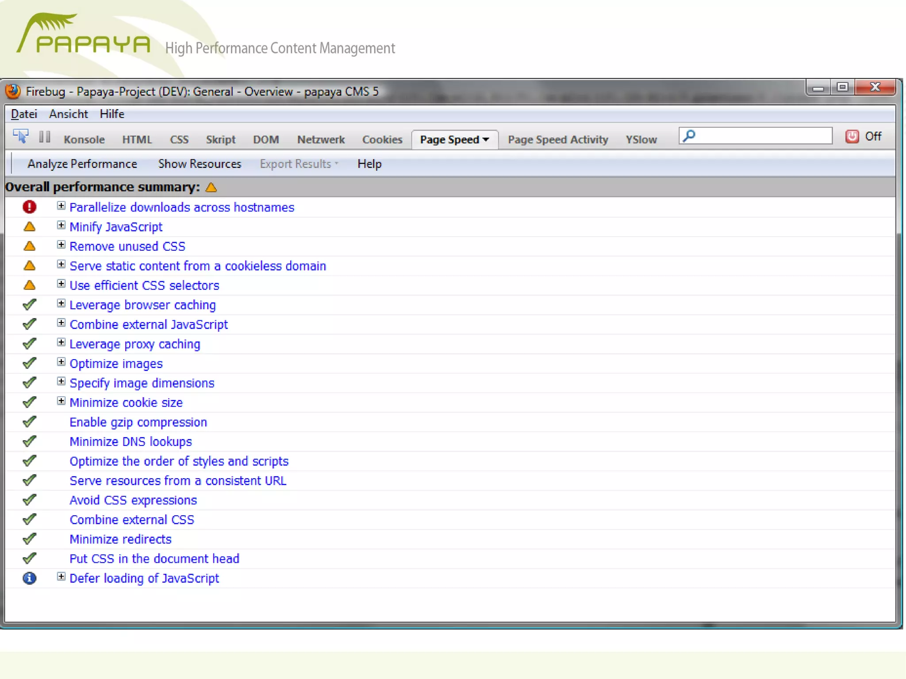906x679 pixels.
Task: Expand the Optimize images rule
Action: point(61,362)
